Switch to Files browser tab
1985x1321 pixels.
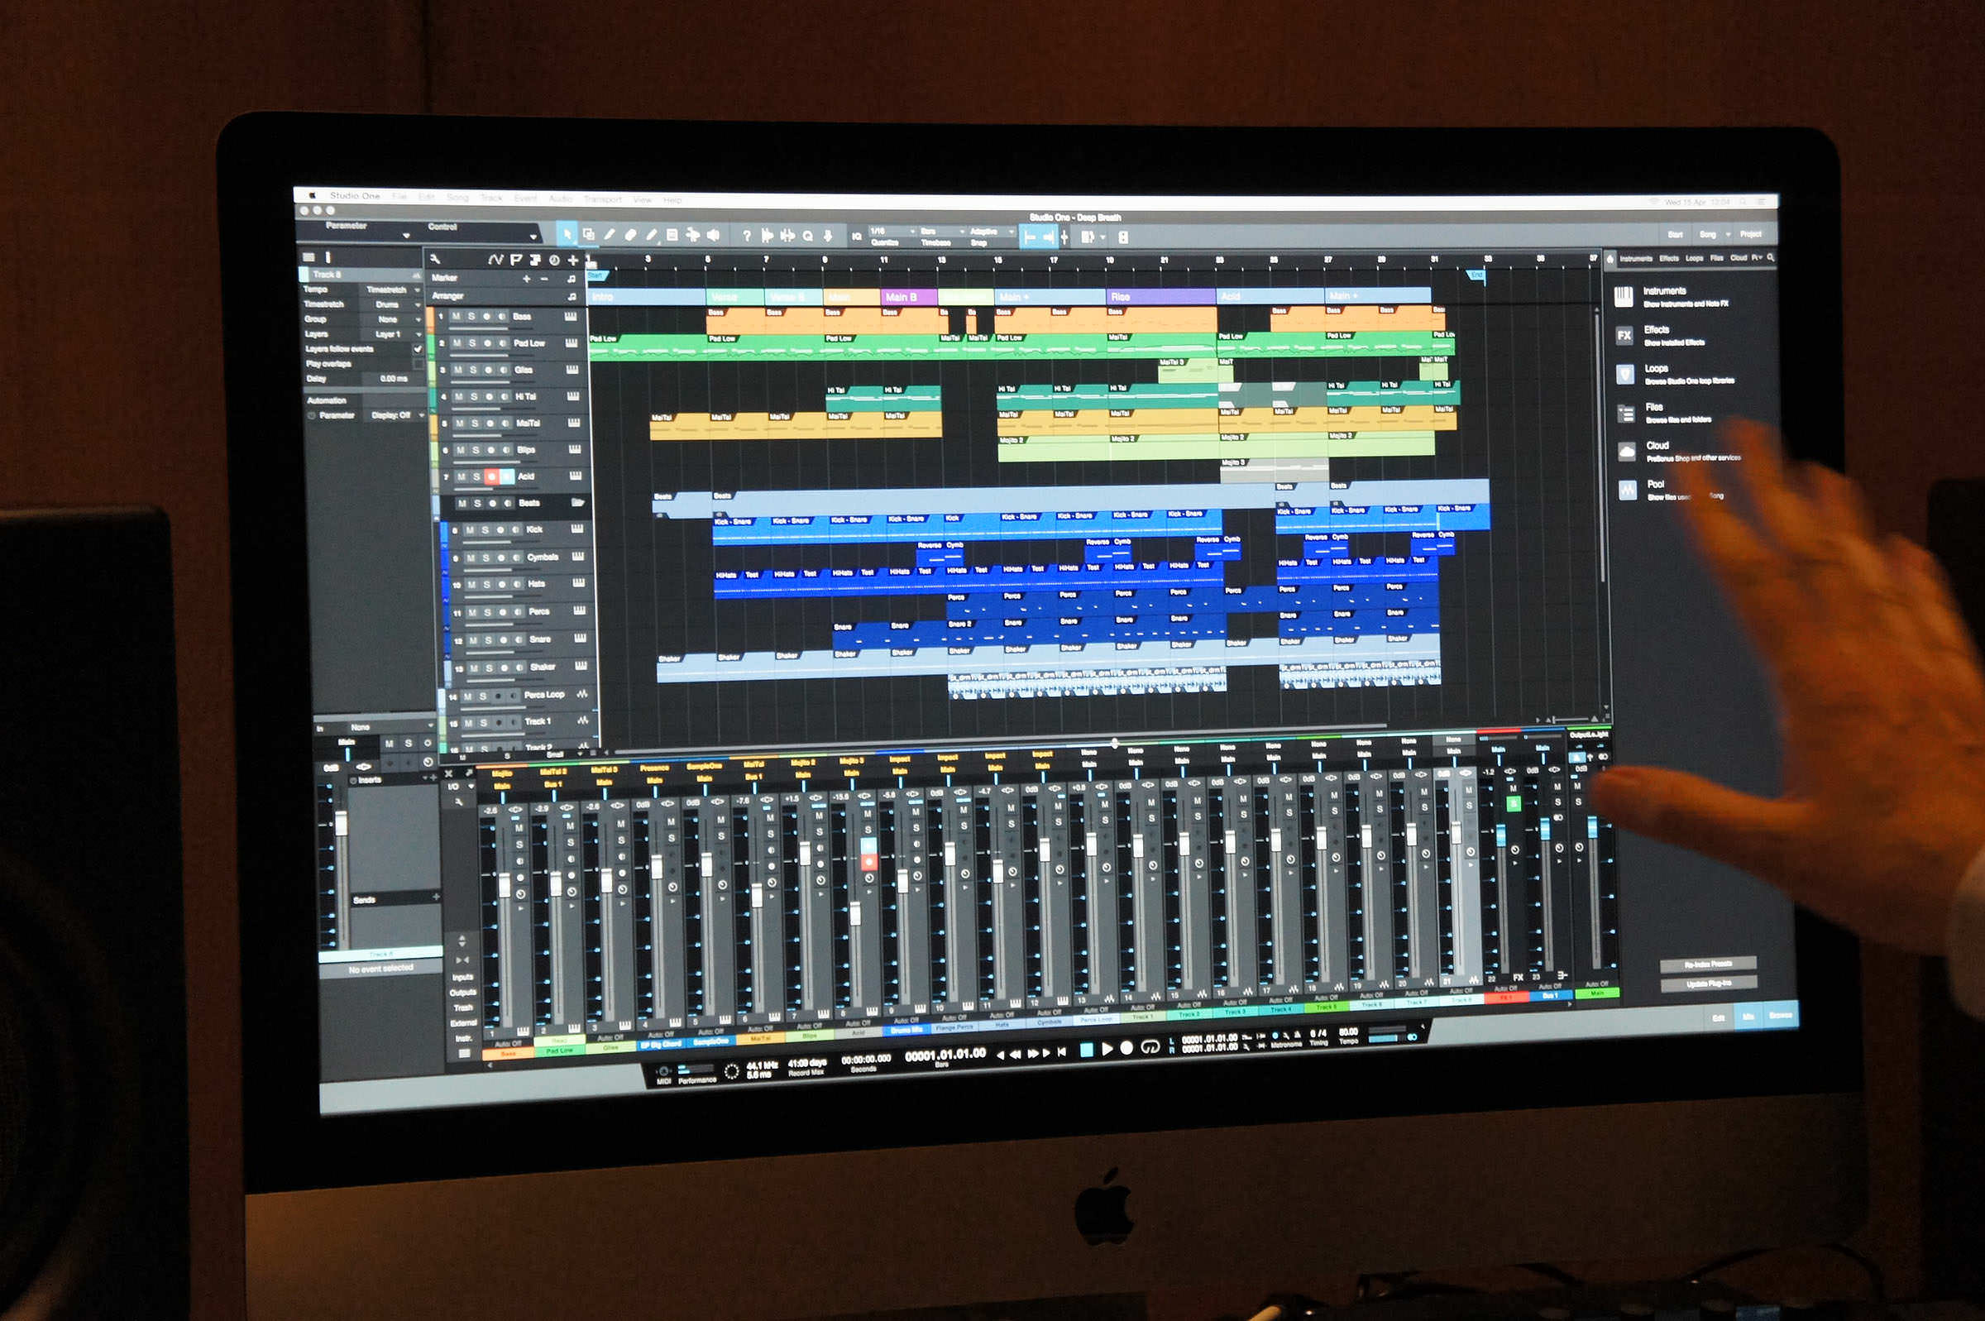tap(1716, 258)
